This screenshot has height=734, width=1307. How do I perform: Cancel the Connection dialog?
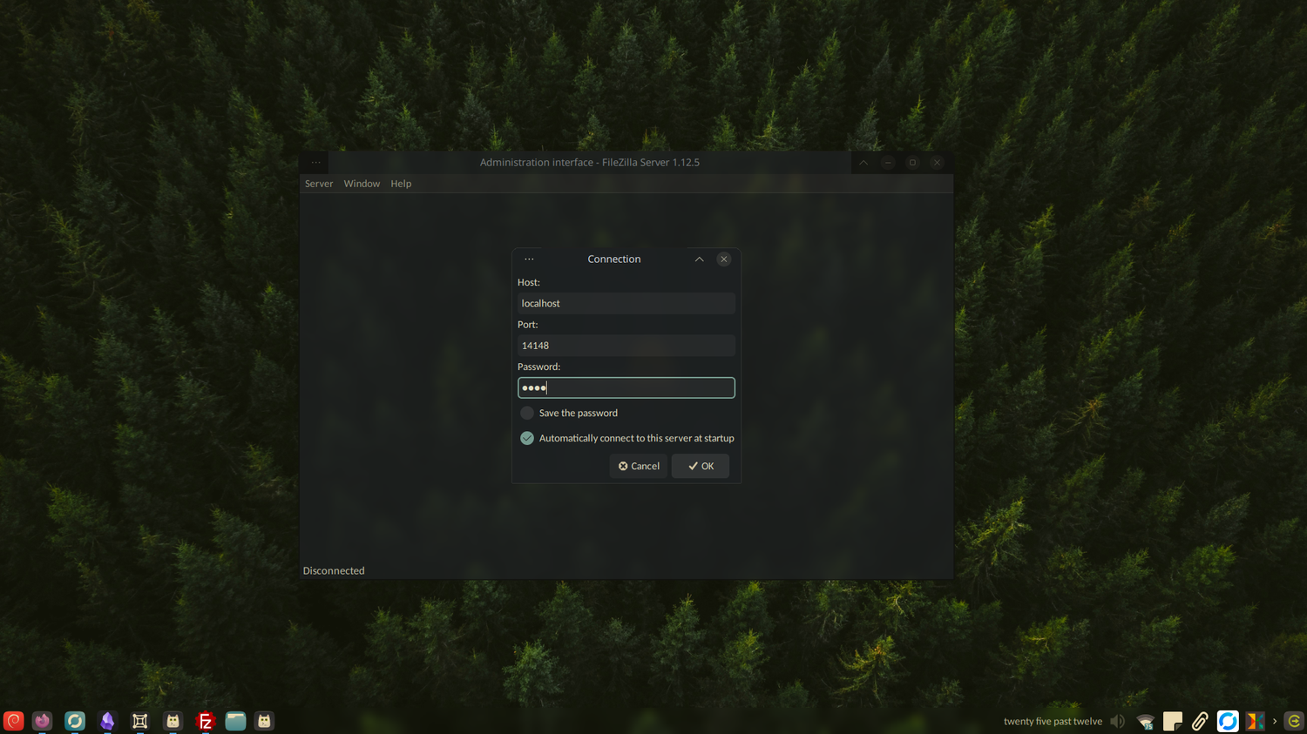pyautogui.click(x=639, y=466)
